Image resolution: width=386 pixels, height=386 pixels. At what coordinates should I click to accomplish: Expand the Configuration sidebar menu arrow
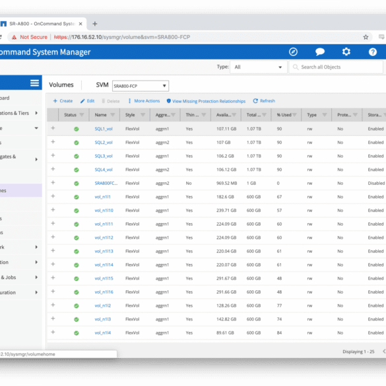pos(36,292)
